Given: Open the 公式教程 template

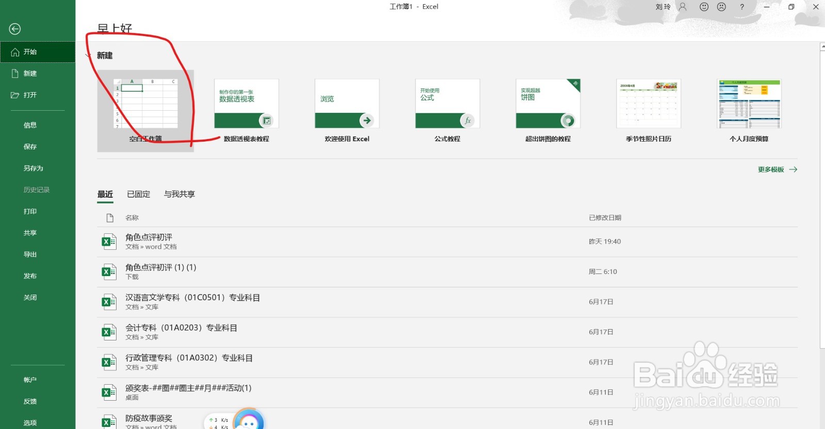Looking at the screenshot, I should coord(448,111).
